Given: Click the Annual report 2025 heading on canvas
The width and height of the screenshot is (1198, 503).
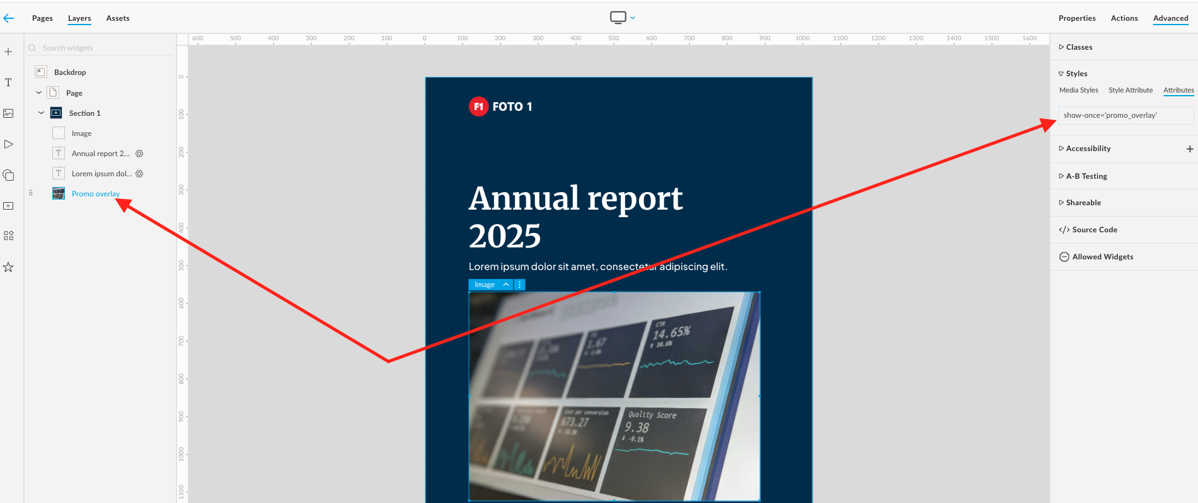Looking at the screenshot, I should [575, 217].
